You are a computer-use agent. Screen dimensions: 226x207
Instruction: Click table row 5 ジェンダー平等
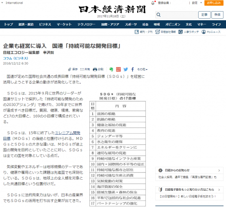[x=118, y=136]
